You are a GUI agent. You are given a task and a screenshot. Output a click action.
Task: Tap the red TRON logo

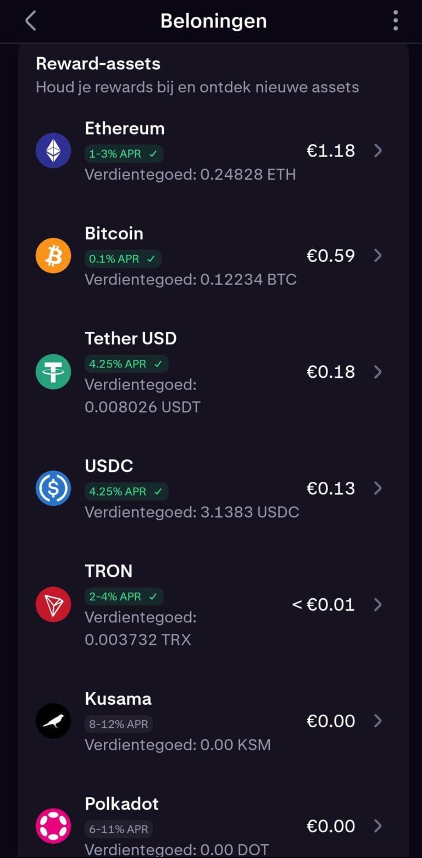(x=53, y=604)
